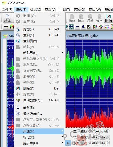The height and width of the screenshot is (147, 113).
Task: Click the dotted trim icon beside 自动剪裁
Action: (x=18, y=100)
